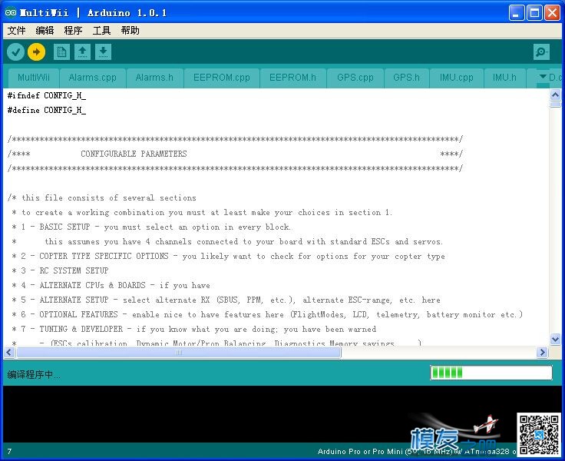Create a new sketch with the page icon
The image size is (565, 461).
61,52
